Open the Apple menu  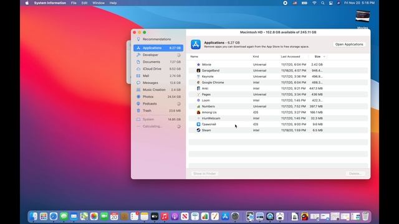point(27,3)
